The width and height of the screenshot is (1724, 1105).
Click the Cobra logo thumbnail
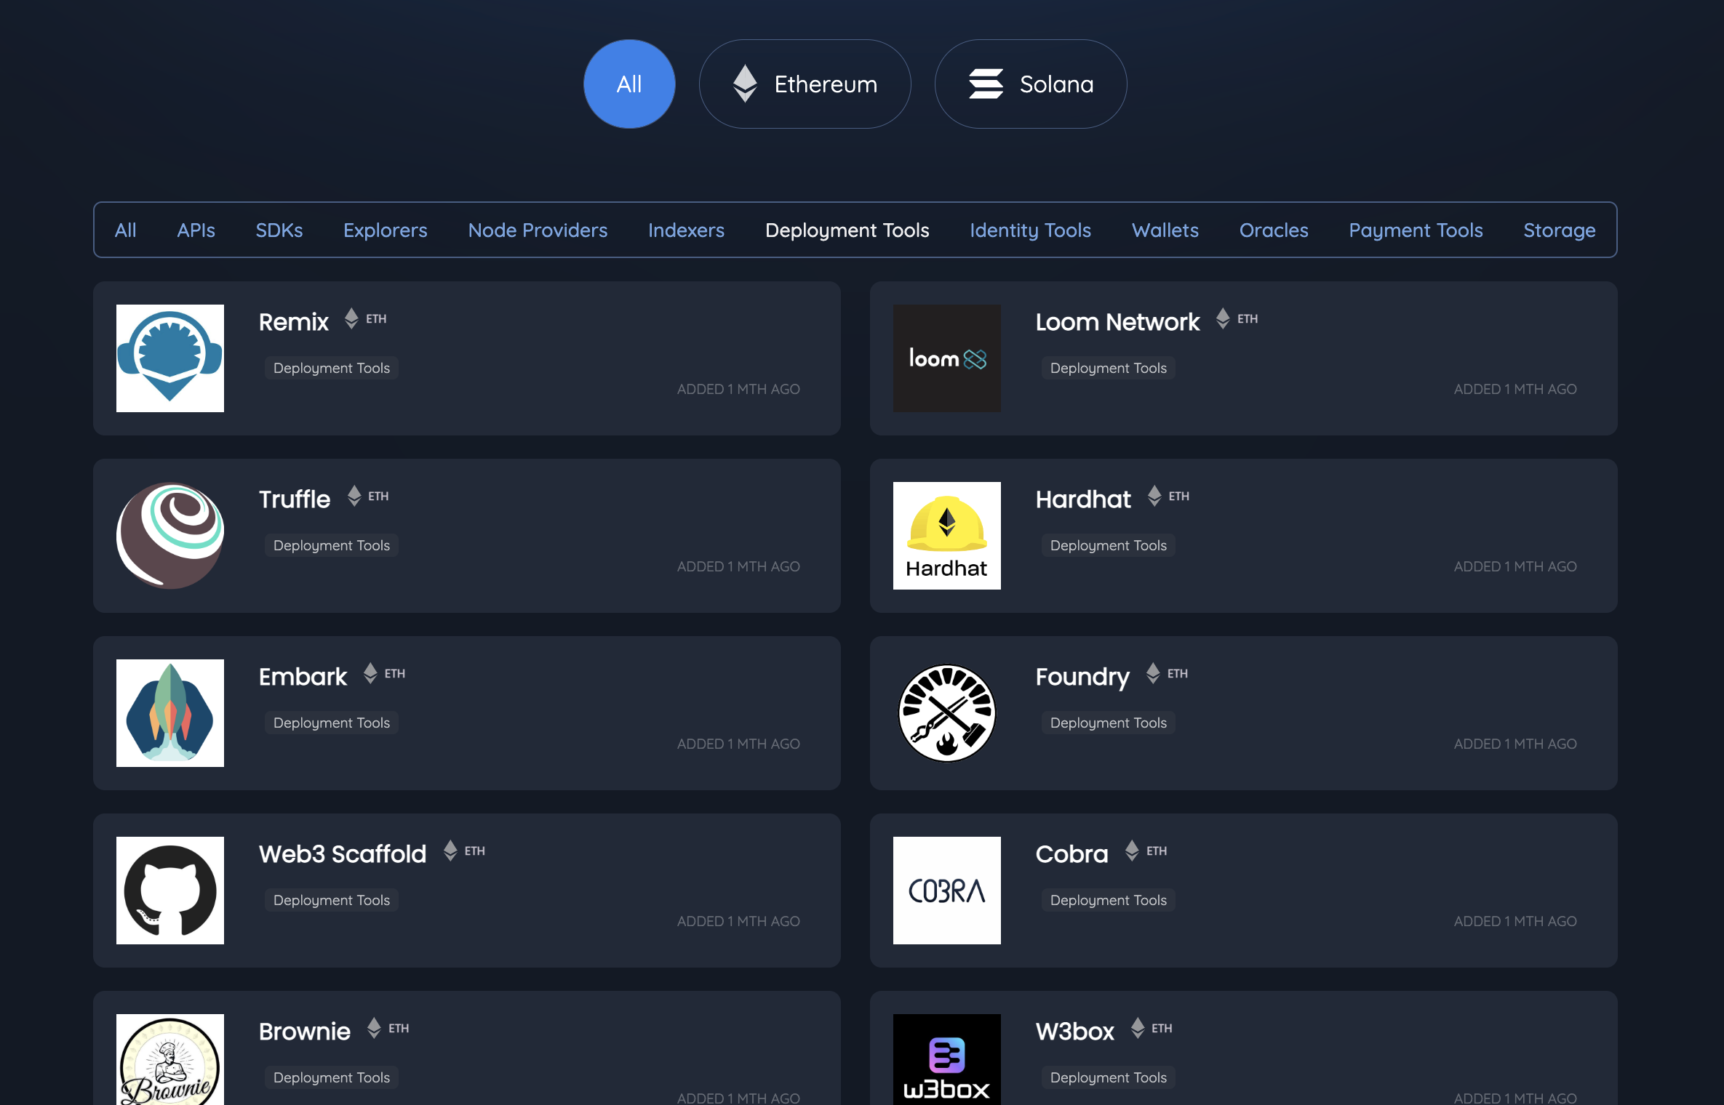click(947, 891)
